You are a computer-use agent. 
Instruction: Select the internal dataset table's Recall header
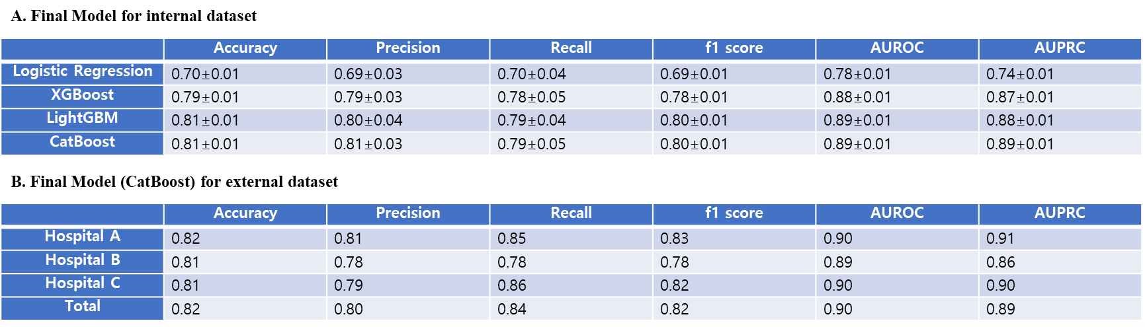pos(571,48)
